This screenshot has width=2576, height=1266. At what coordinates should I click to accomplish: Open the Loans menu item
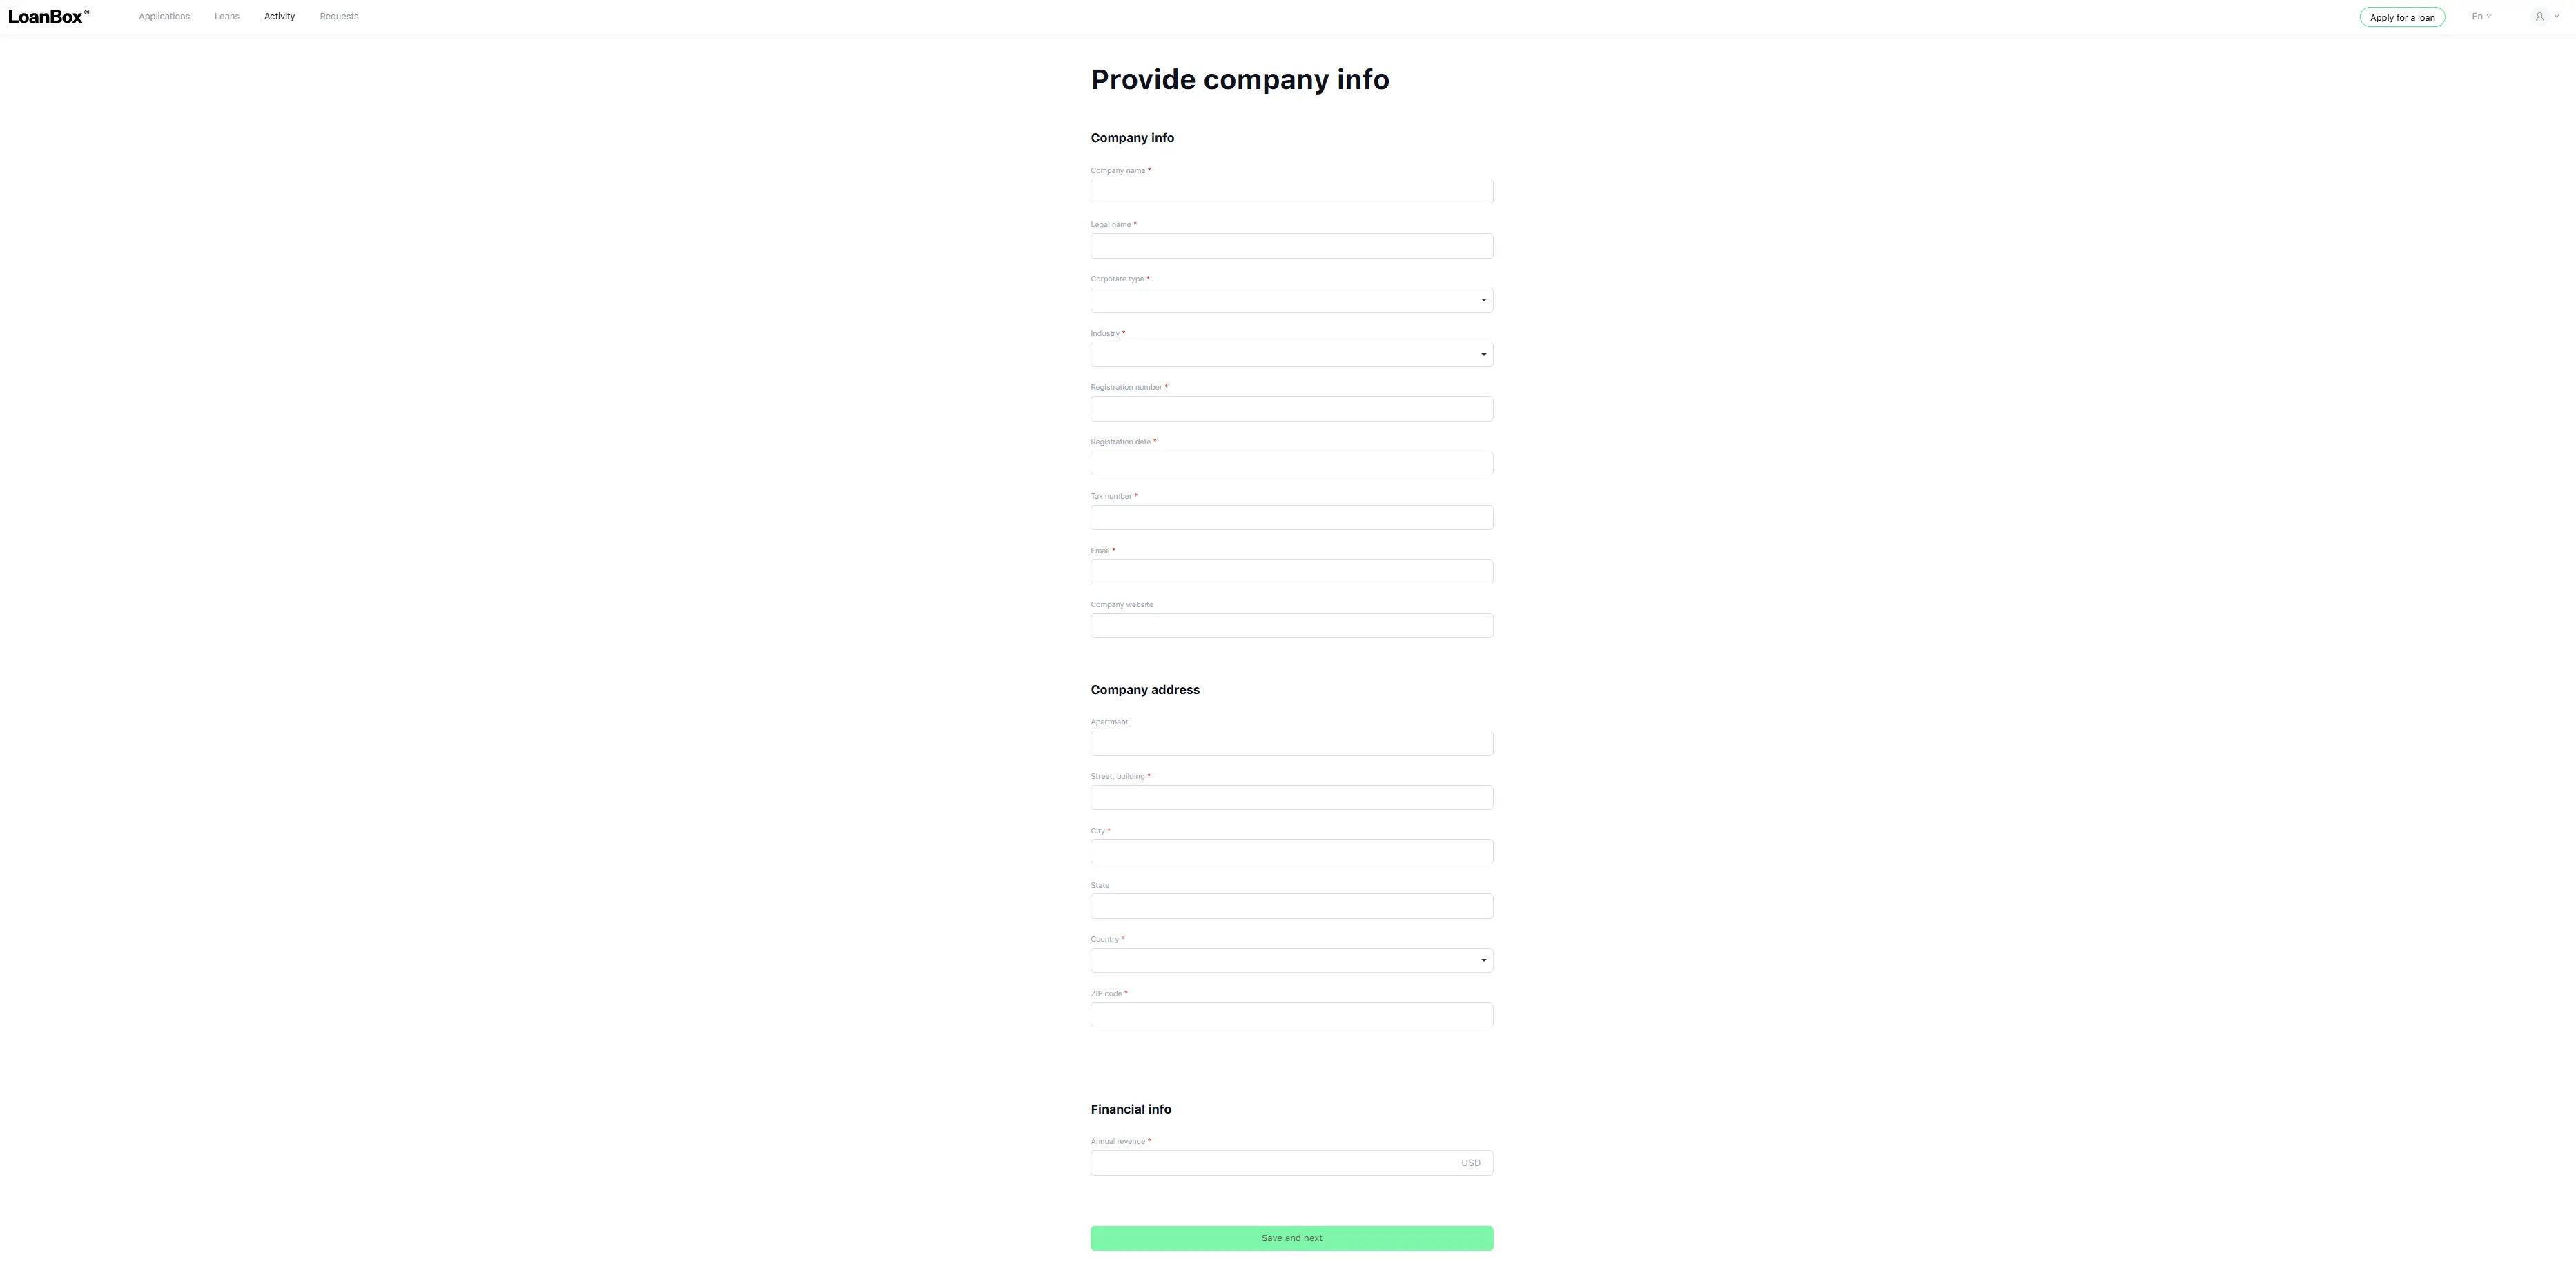tap(227, 16)
